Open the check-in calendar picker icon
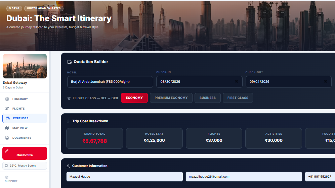The height and width of the screenshot is (188, 335). [x=236, y=82]
